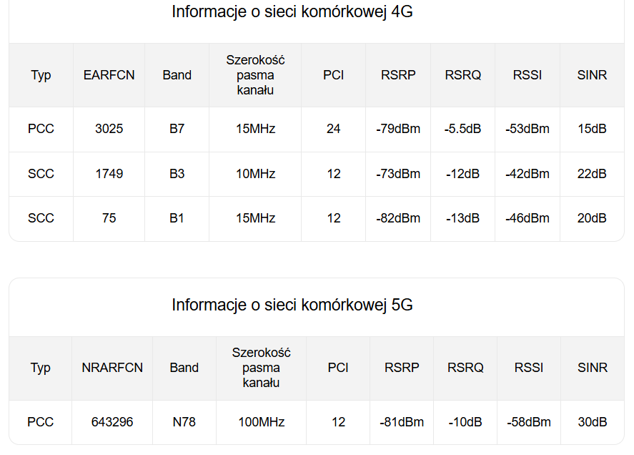
Task: Click the NRARFCN value 643296
Action: [x=112, y=422]
